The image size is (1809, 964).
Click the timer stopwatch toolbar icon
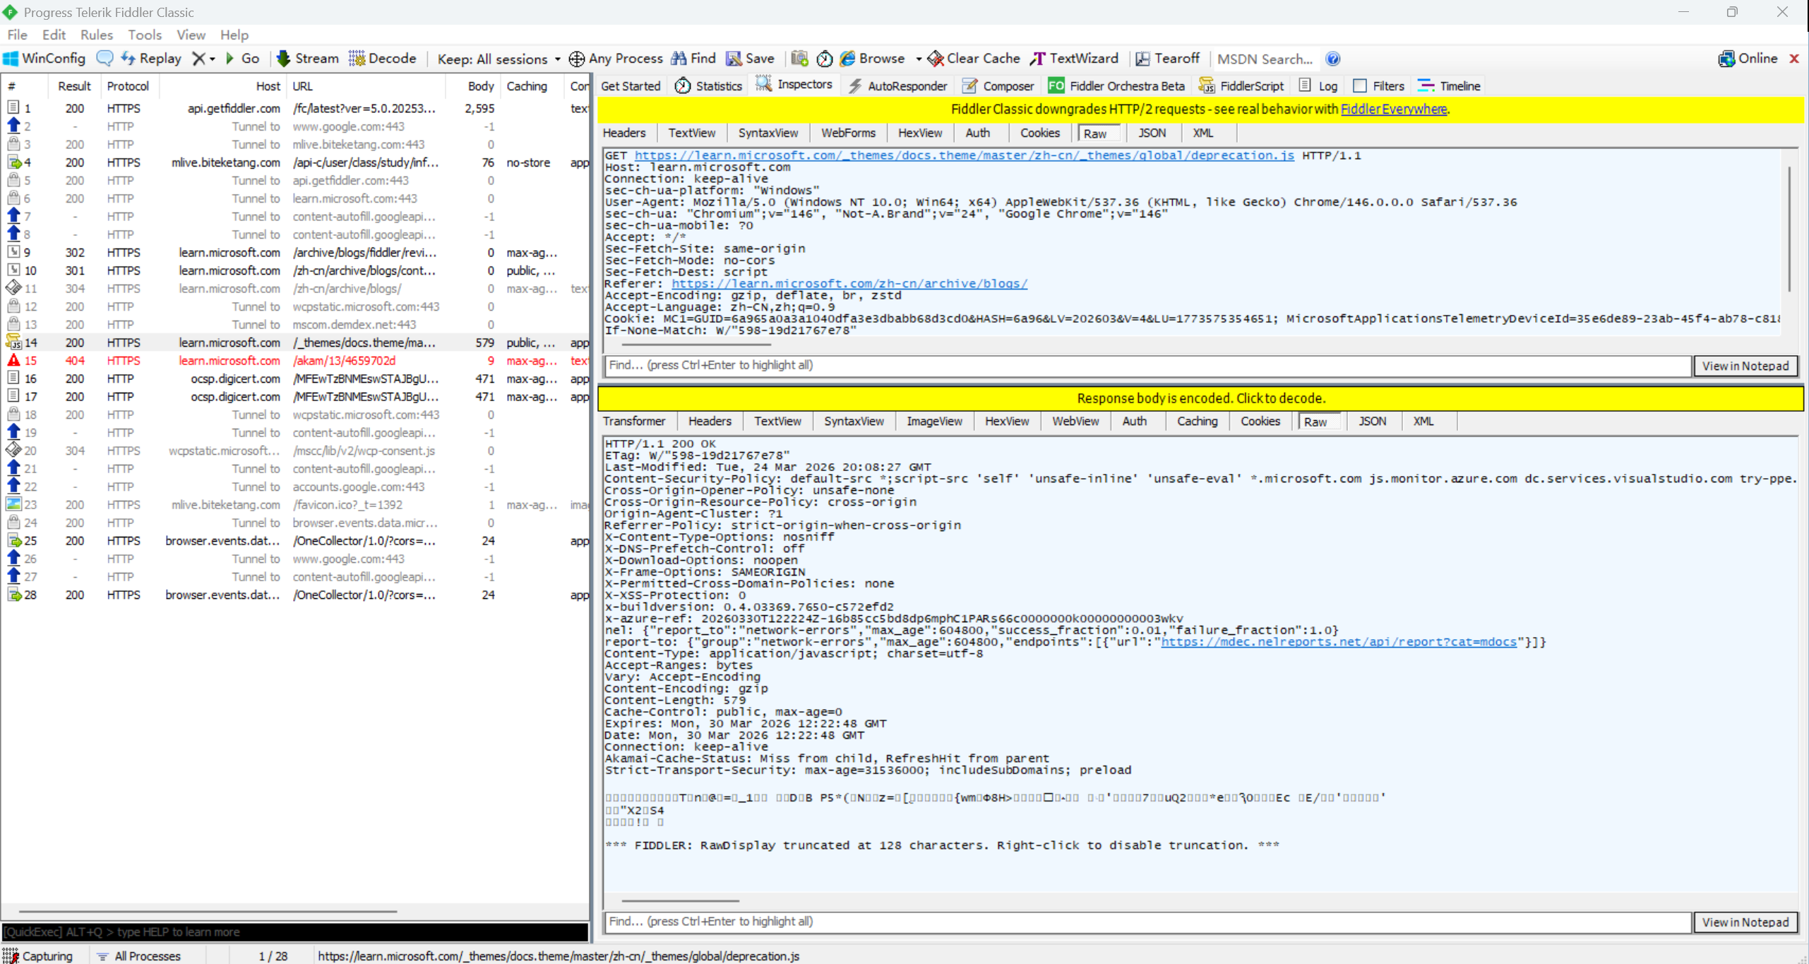tap(824, 59)
